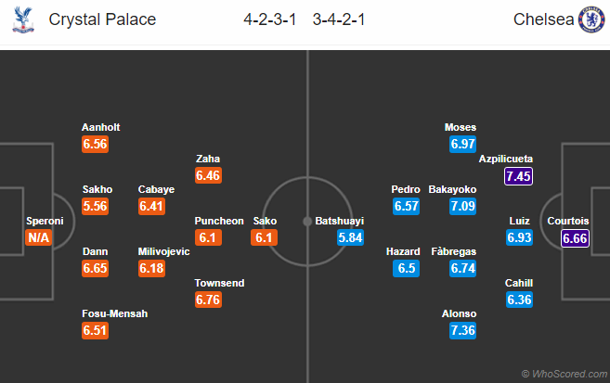Select player name Hazard
This screenshot has width=610, height=383.
(405, 251)
